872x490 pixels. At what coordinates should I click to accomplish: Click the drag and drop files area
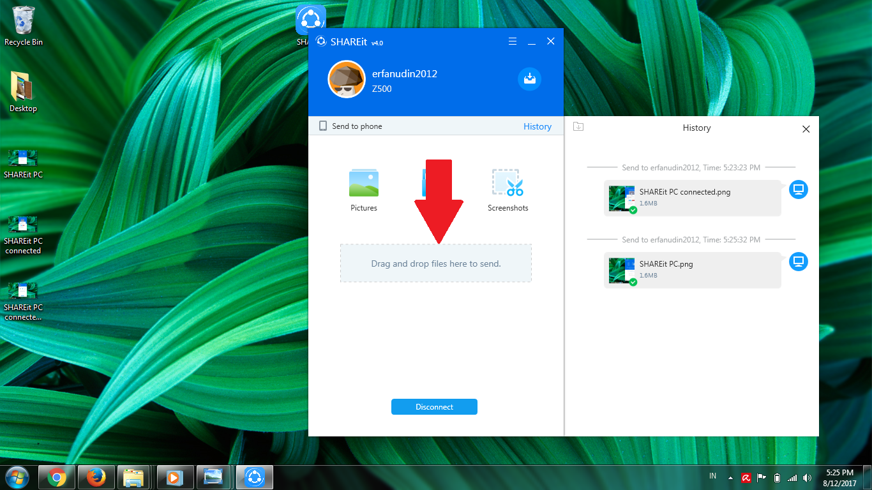[x=435, y=264]
